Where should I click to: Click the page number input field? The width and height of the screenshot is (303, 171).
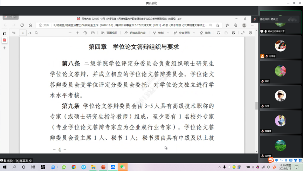[23, 33]
